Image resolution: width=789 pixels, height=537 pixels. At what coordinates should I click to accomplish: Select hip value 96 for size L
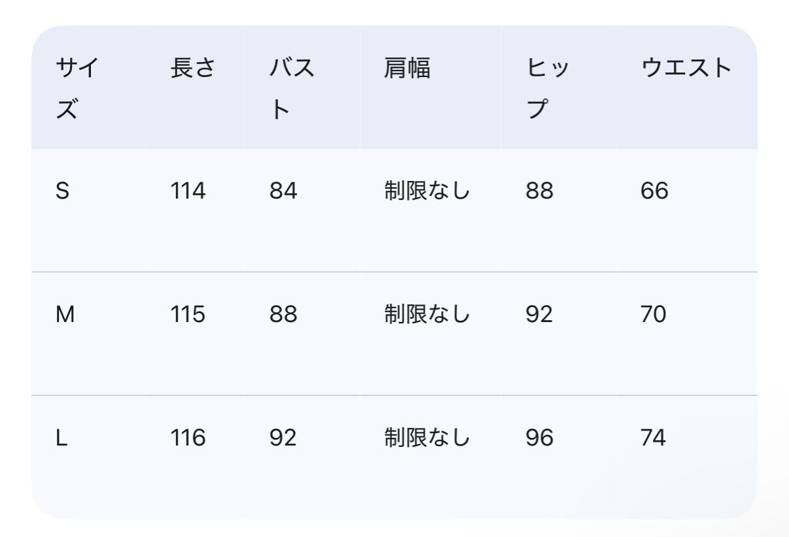(539, 438)
